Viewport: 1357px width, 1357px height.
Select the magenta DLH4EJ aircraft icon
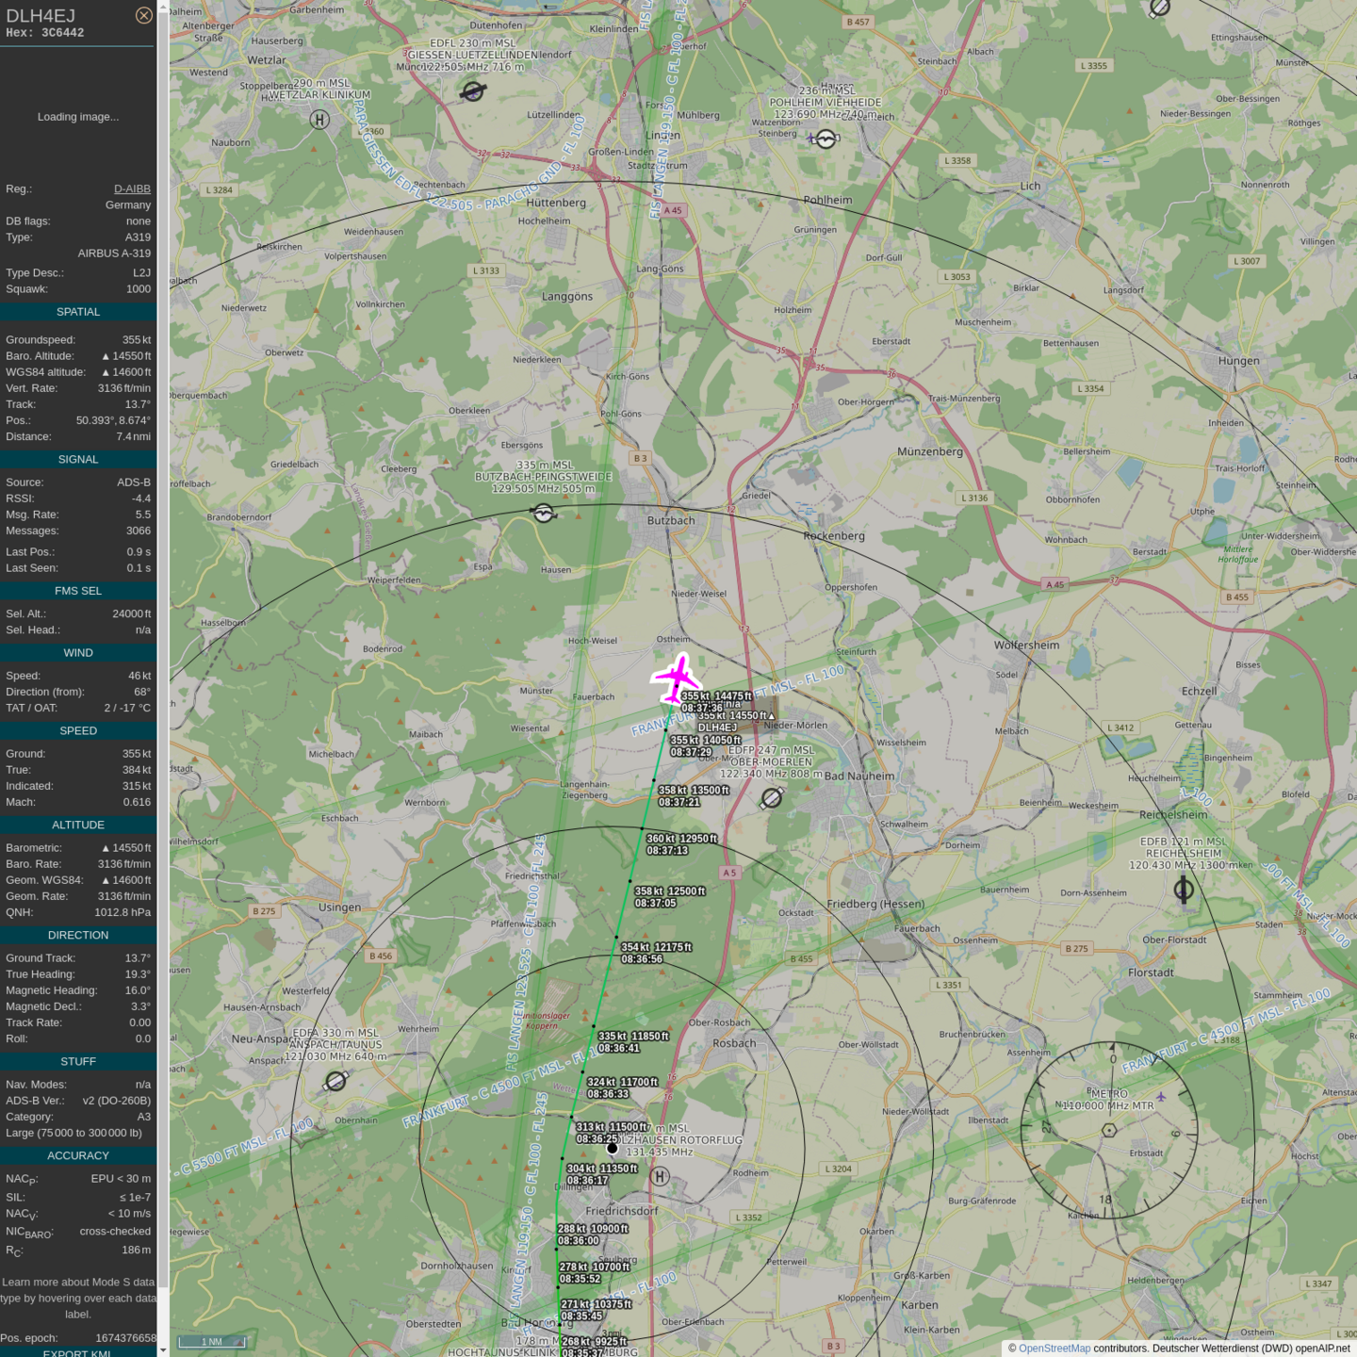coord(677,678)
